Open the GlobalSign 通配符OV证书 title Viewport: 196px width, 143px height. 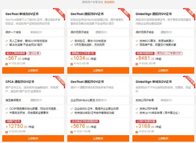click(x=154, y=14)
